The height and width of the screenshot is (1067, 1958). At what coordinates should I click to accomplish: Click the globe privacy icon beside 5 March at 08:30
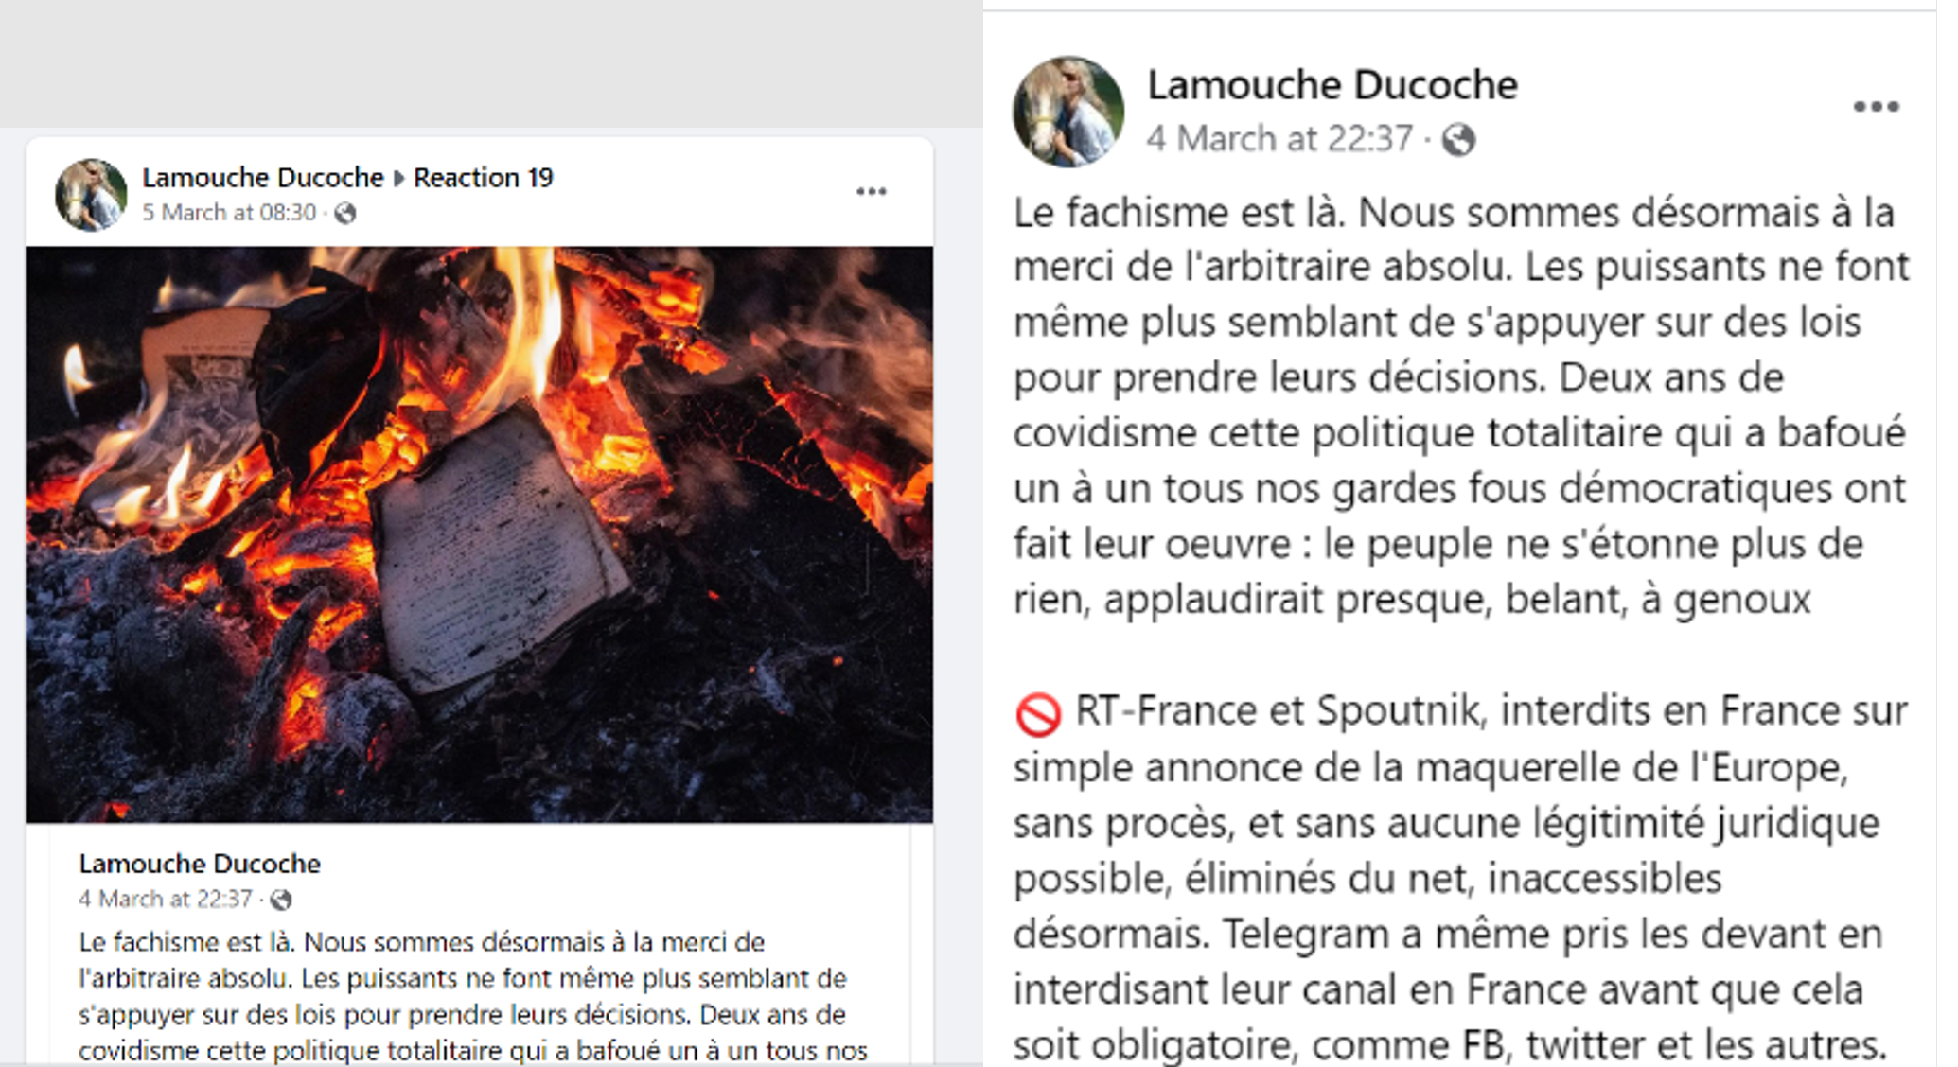345,213
